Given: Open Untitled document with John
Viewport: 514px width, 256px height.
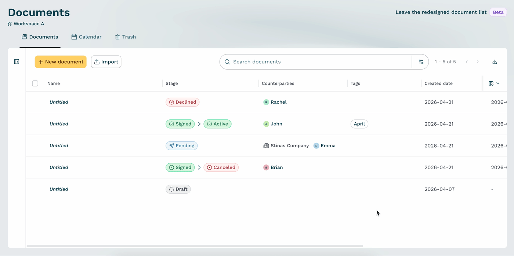Looking at the screenshot, I should [59, 124].
